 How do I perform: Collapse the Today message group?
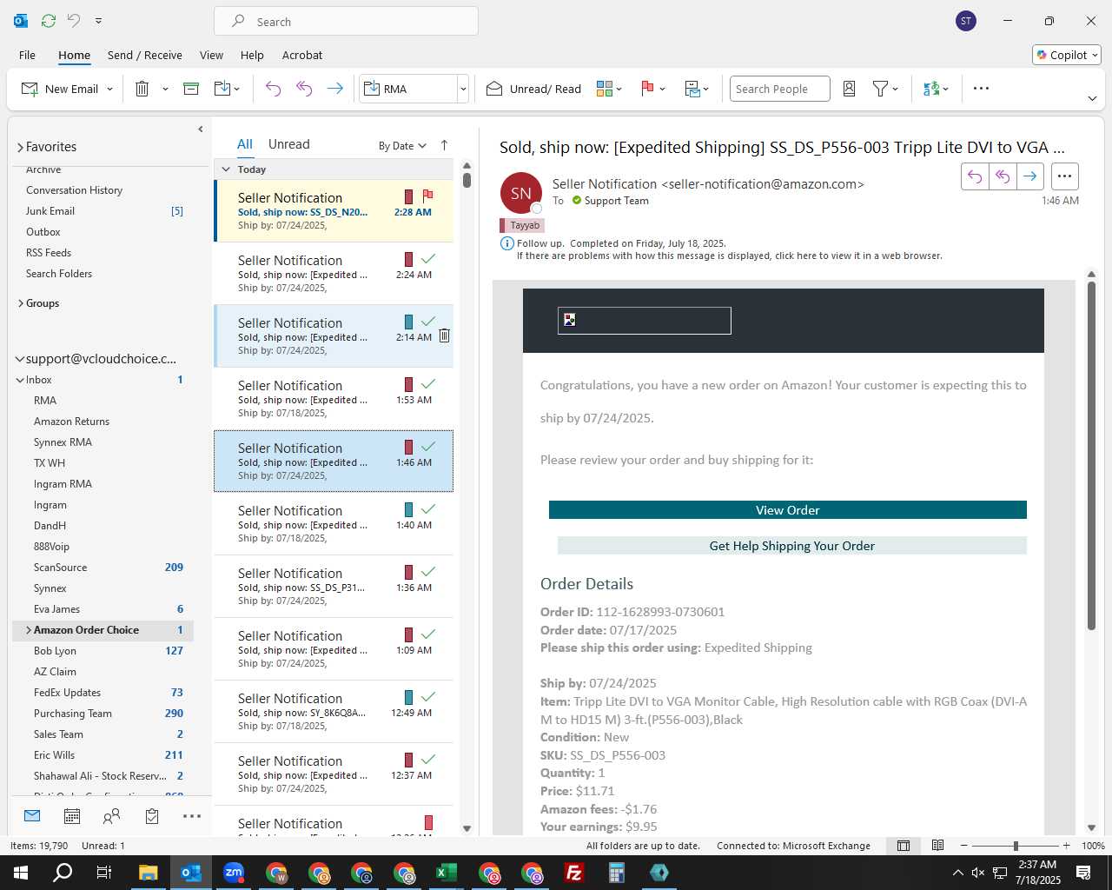(226, 169)
